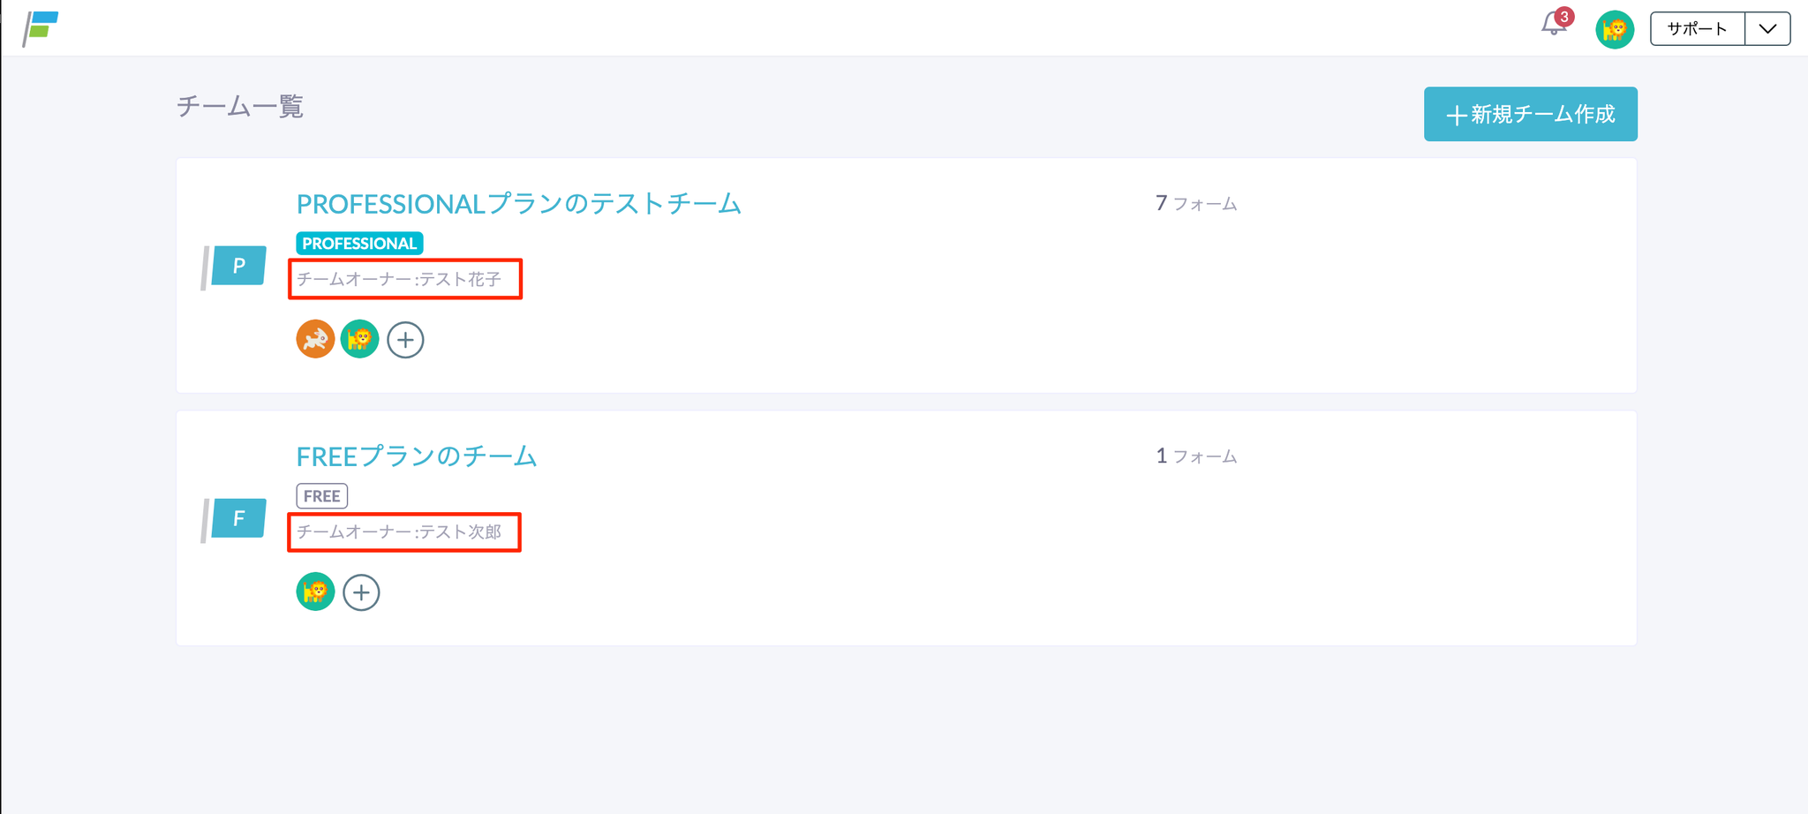Click lion avatar in FREE team

pos(315,592)
